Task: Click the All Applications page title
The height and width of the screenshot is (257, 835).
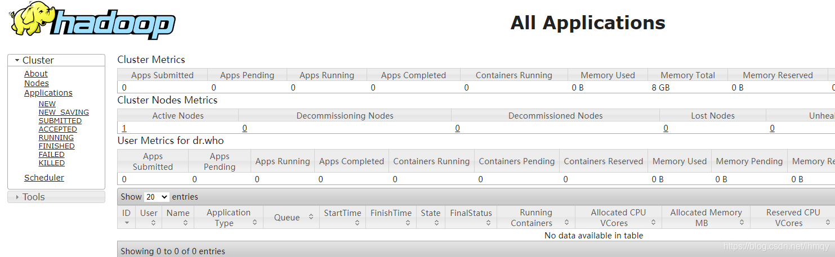Action: (588, 23)
